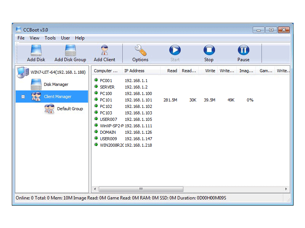Click IP address 192.168.1.218

138,145
